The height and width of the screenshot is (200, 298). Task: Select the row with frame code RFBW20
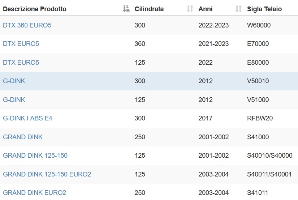click(x=149, y=118)
